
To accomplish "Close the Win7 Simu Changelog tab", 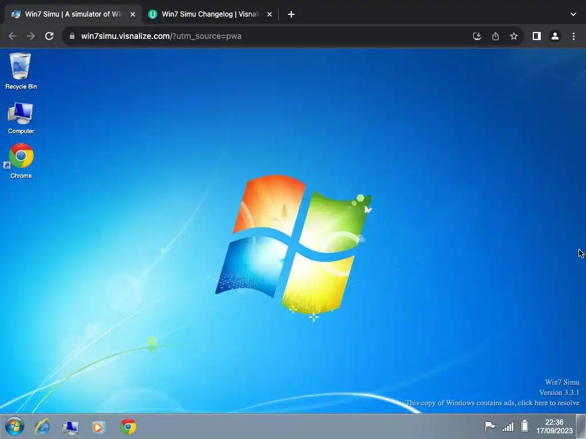I will point(270,14).
